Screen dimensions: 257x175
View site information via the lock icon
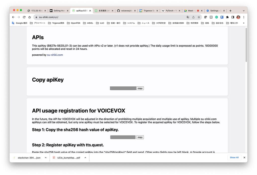click(x=36, y=17)
